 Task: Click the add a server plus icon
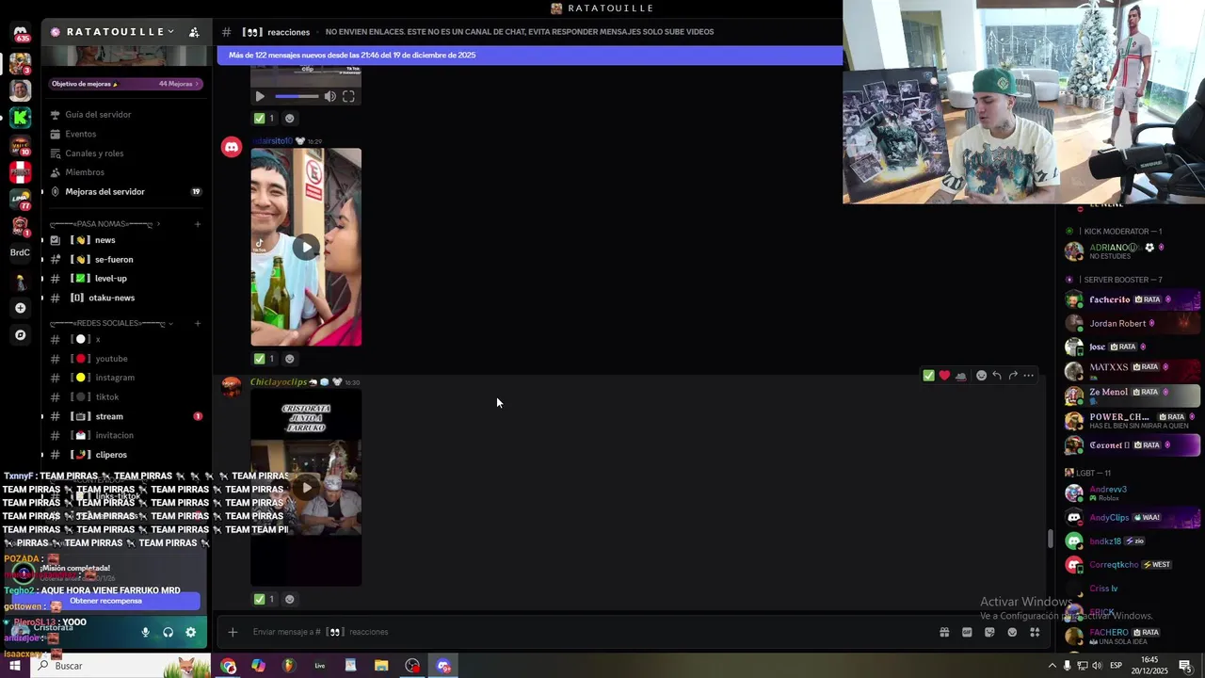20,308
